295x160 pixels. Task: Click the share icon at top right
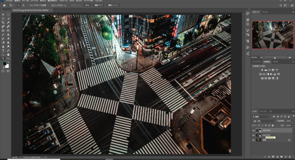pyautogui.click(x=292, y=5)
